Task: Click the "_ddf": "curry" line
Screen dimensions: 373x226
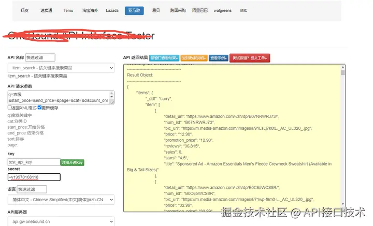Action: (x=159, y=98)
